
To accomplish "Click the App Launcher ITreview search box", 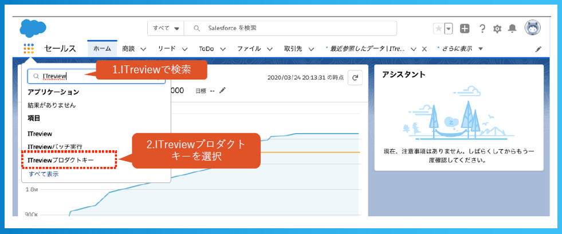I will (x=96, y=76).
